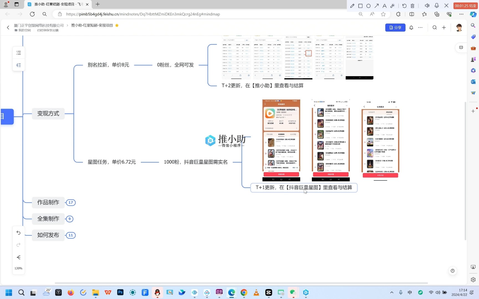Open the clock showing 17:14 2024/4/22
Viewport: 479px width, 299px height.
[459, 292]
